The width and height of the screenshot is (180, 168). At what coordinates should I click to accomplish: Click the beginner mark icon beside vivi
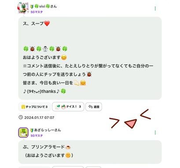(32, 7)
